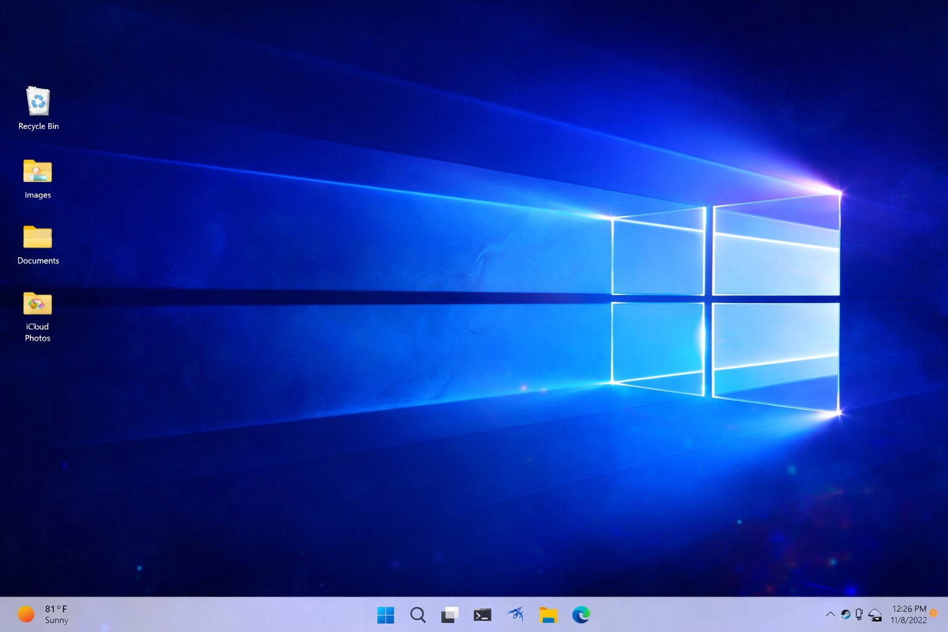Click the Steam icon in system tray
Viewport: 948px width, 632px height.
846,614
